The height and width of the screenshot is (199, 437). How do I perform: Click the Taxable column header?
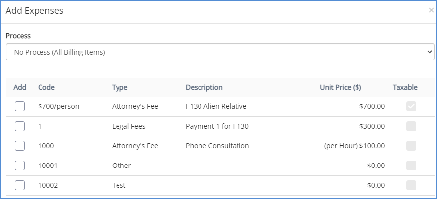[405, 87]
